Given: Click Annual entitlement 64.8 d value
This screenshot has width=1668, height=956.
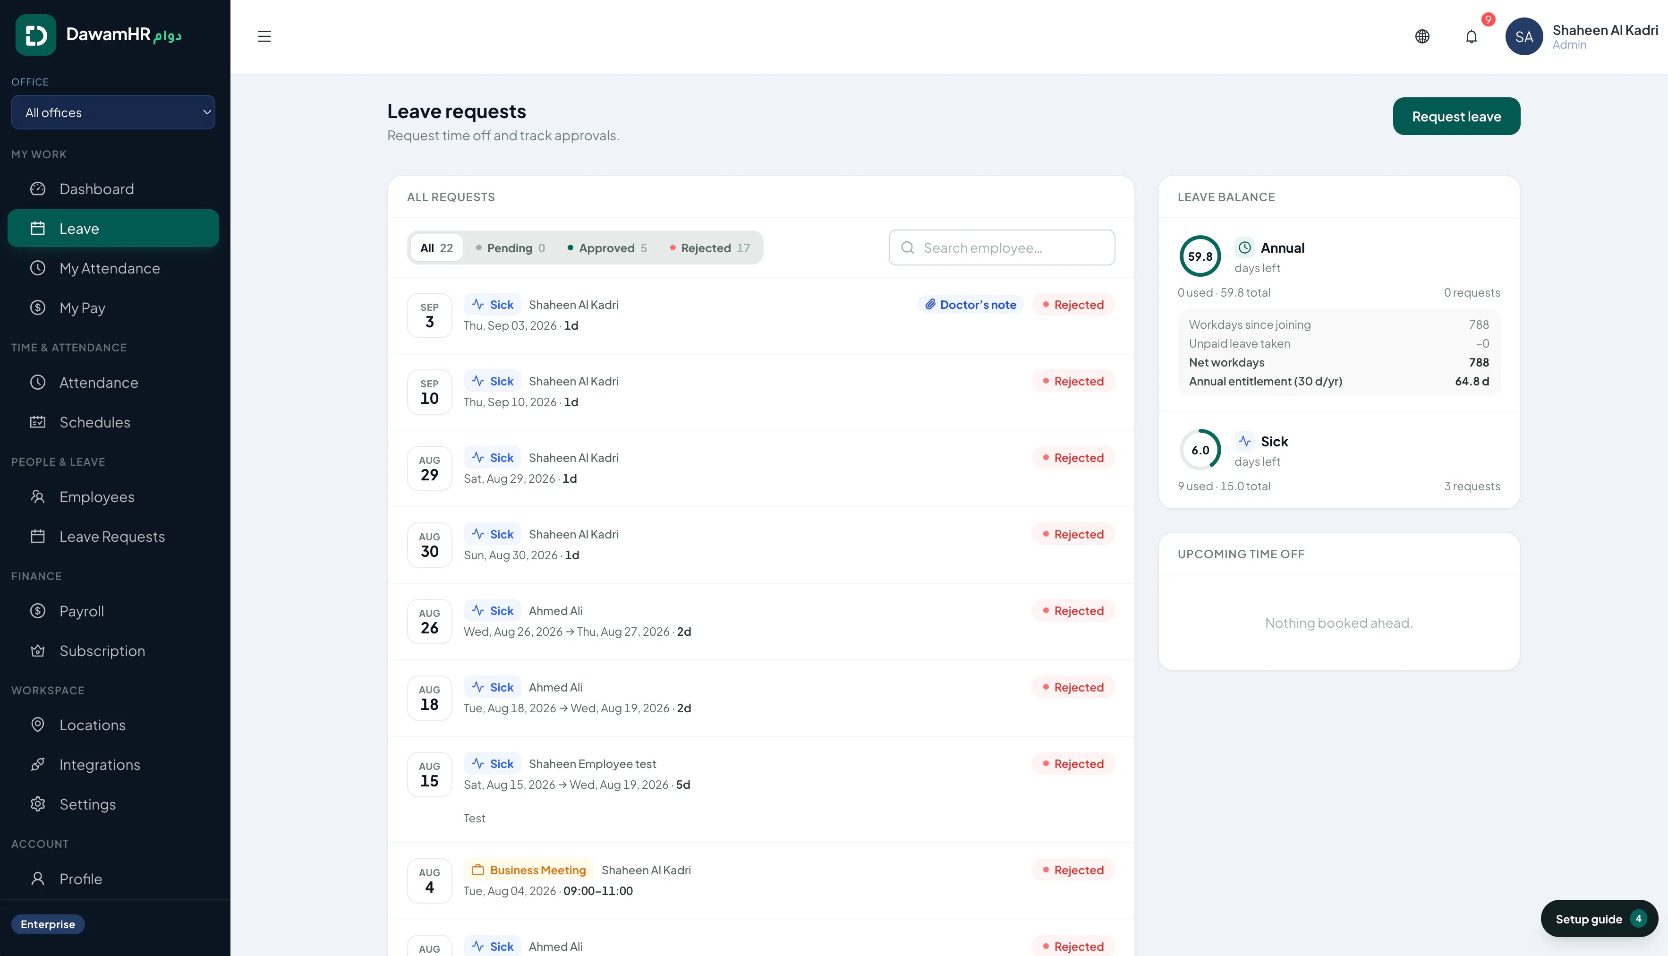Looking at the screenshot, I should click(1472, 382).
